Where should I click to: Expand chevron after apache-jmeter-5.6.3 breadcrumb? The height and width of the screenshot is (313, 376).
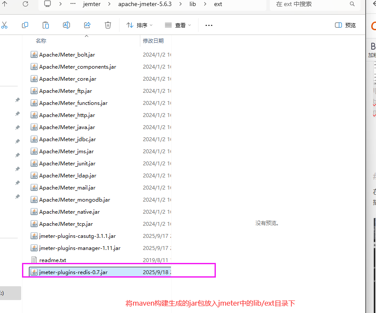(180, 4)
